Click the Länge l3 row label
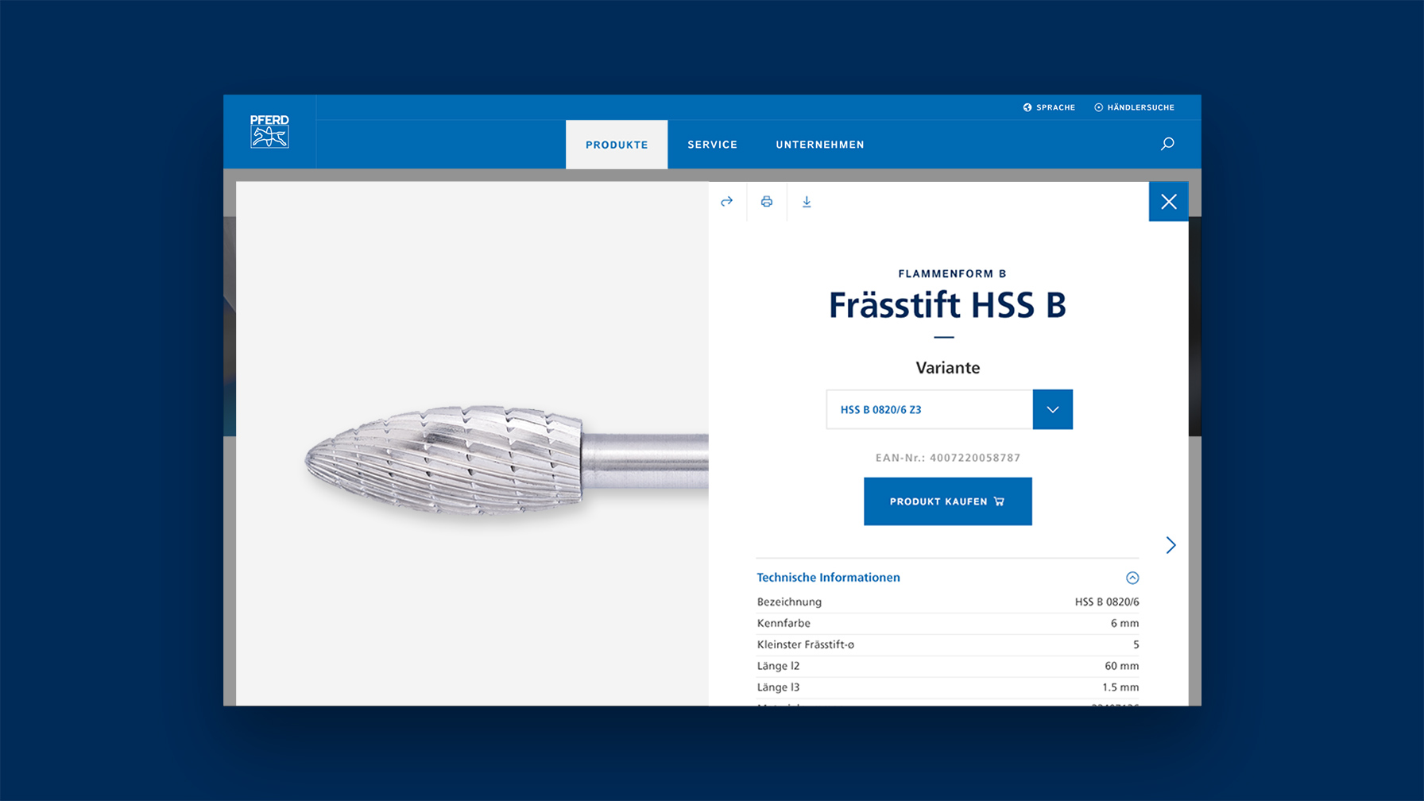 coord(778,687)
